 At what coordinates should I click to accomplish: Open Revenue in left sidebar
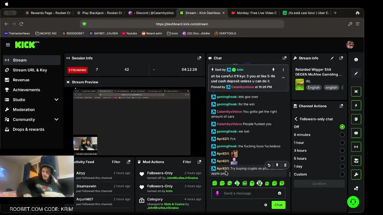[32, 80]
